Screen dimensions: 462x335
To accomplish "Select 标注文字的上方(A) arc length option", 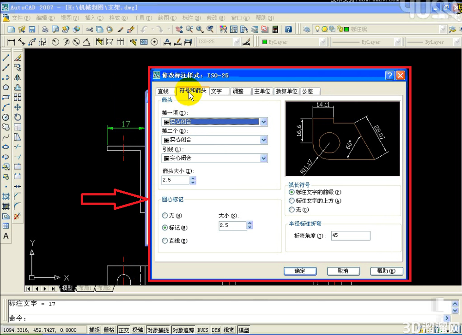I will [x=292, y=201].
